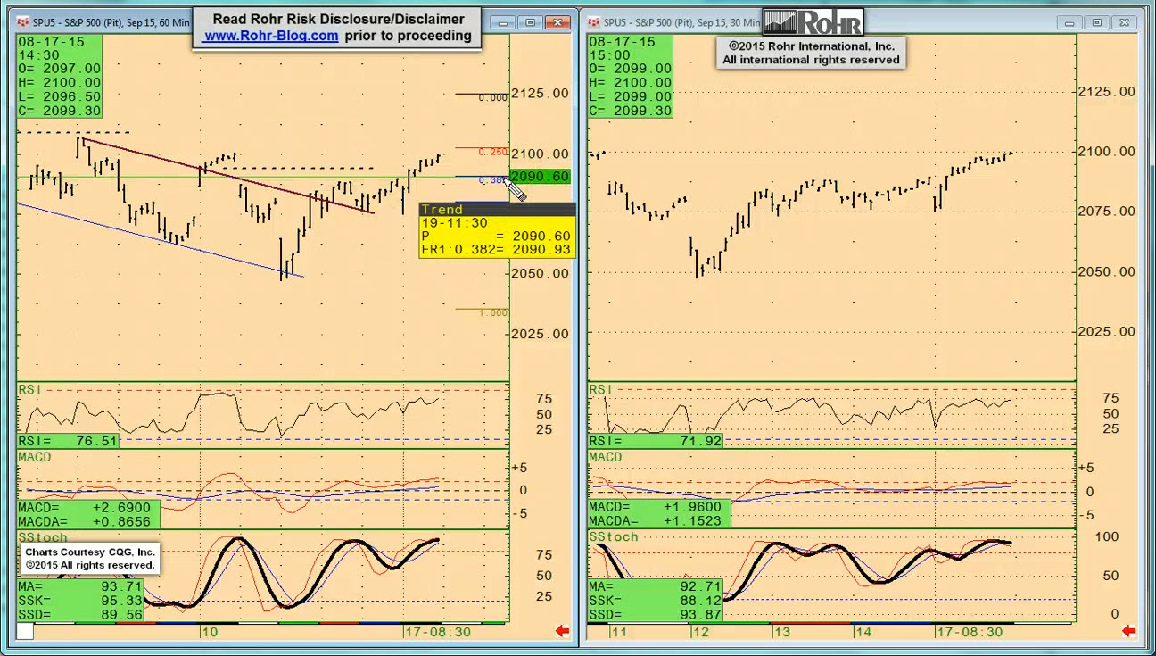1156x656 pixels.
Task: Click the green OHLC data box in the 30 Min chart
Action: pos(631,76)
